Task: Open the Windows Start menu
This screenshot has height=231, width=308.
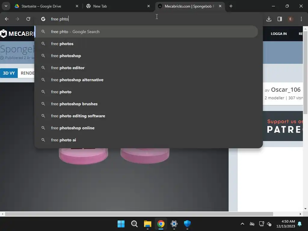Action: [x=121, y=224]
